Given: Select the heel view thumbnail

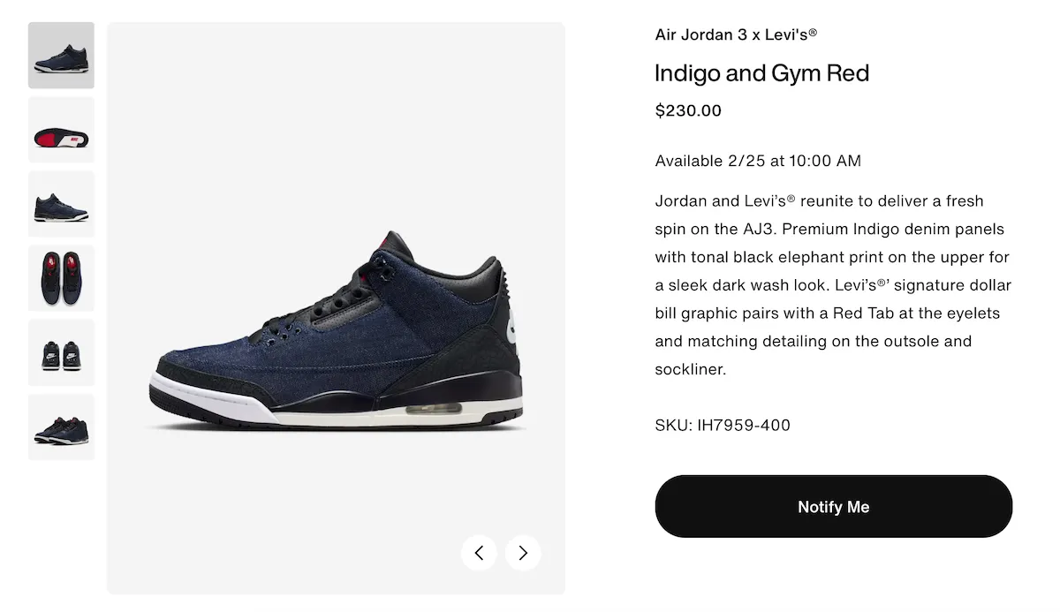Looking at the screenshot, I should pos(61,352).
